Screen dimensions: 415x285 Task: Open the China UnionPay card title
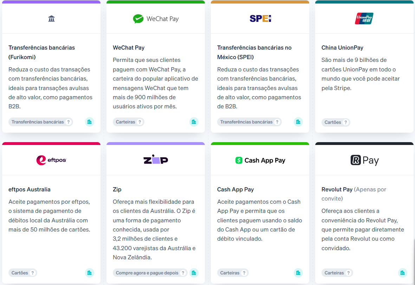click(342, 48)
